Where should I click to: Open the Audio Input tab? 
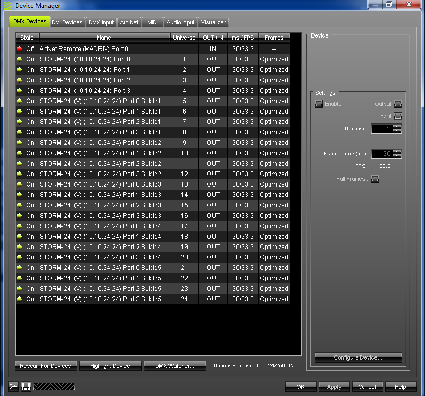[x=180, y=22]
